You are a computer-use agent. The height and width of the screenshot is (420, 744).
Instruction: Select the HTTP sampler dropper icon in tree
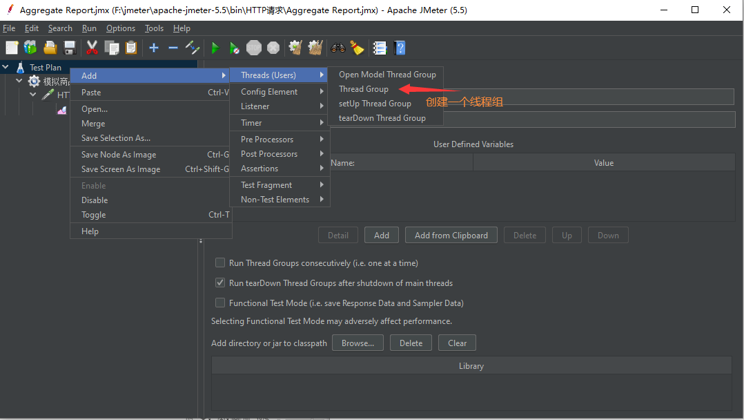tap(48, 95)
